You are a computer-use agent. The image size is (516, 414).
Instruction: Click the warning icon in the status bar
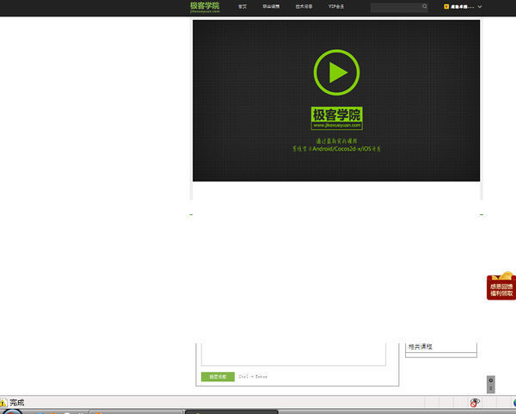coord(3,403)
